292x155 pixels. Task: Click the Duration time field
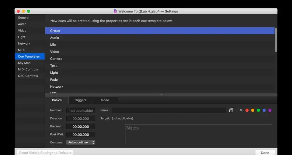tap(81, 118)
